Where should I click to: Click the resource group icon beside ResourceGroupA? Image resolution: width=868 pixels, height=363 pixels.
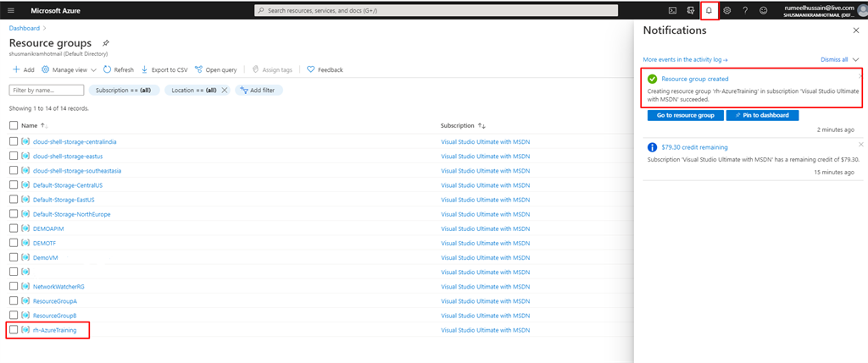[25, 301]
